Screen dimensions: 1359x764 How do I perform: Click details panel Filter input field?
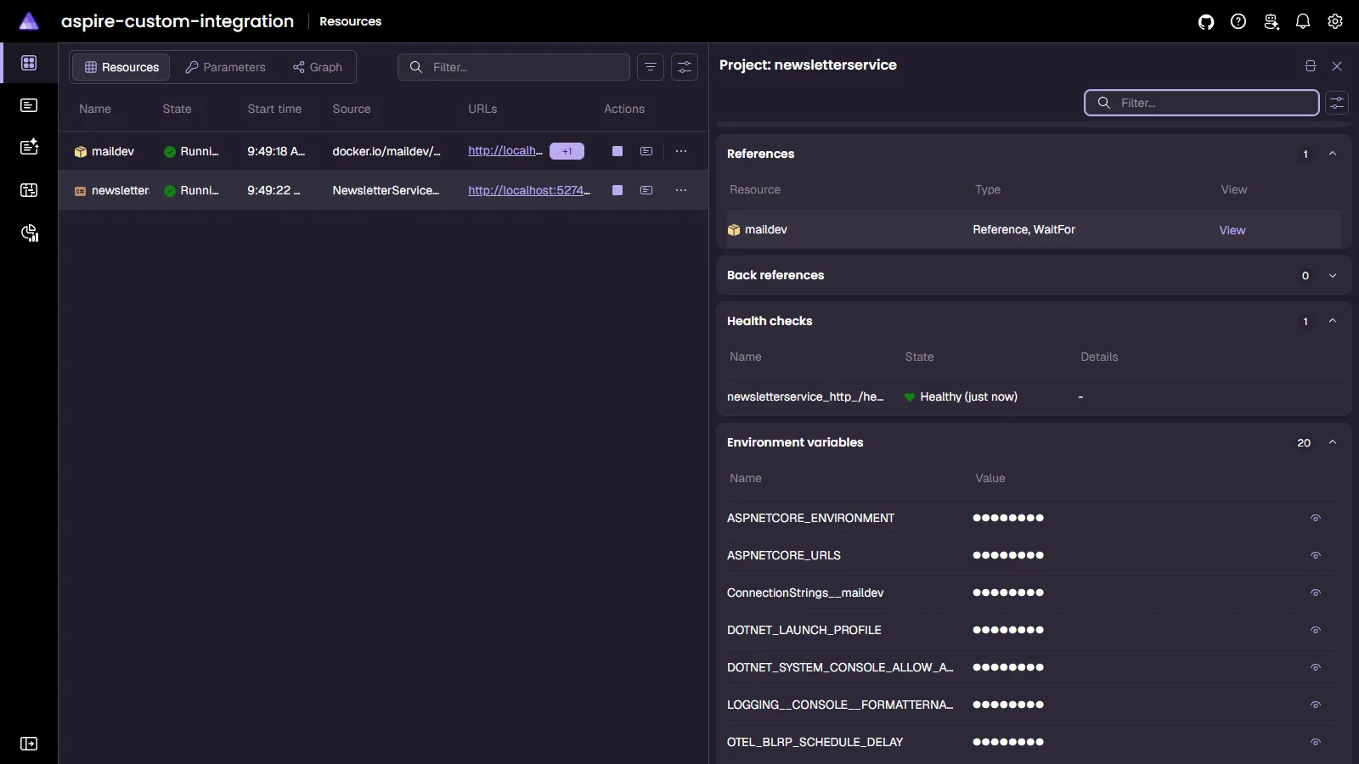coord(1202,103)
